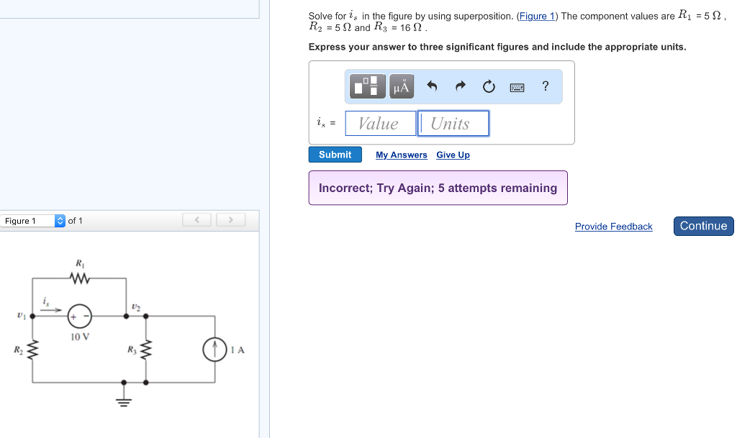Click inside the Units input field
This screenshot has width=737, height=438.
(x=453, y=123)
